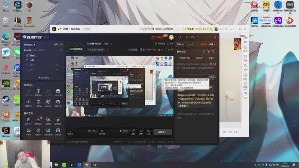Screen dimensions: 299x168
Task: Click the refresh icon in 弹幕助手 header
Action: 213,52
